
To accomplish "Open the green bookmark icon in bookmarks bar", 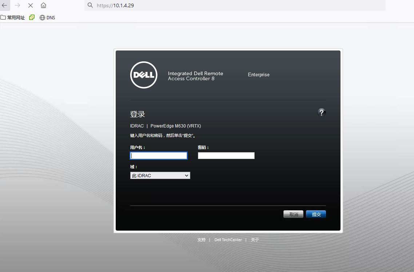I will [32, 17].
